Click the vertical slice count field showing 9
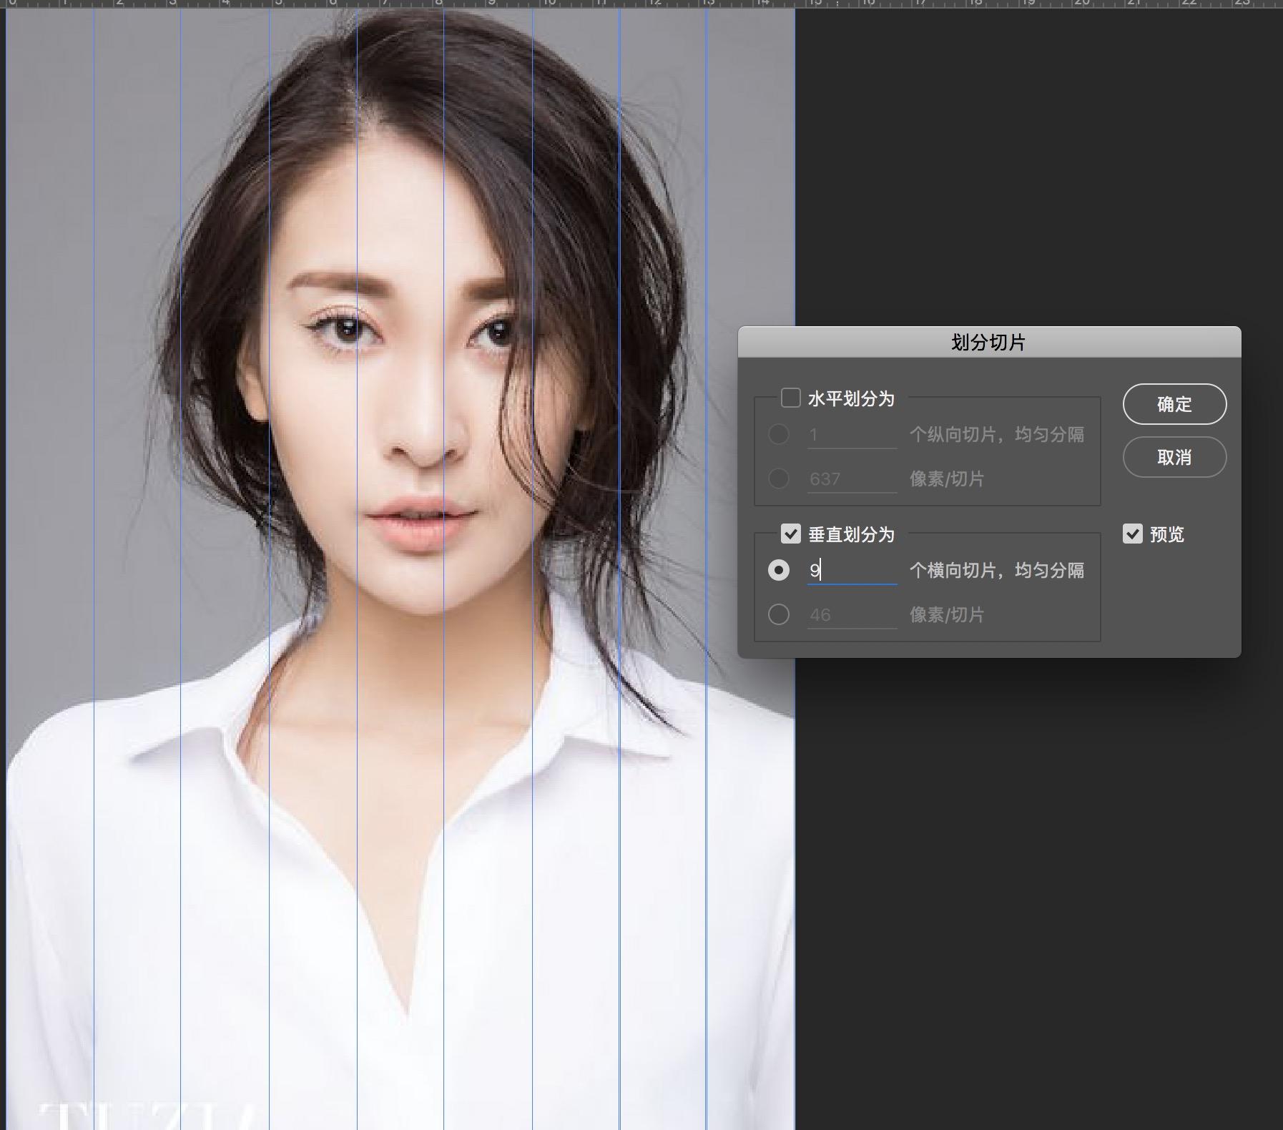The width and height of the screenshot is (1283, 1130). pyautogui.click(x=852, y=570)
